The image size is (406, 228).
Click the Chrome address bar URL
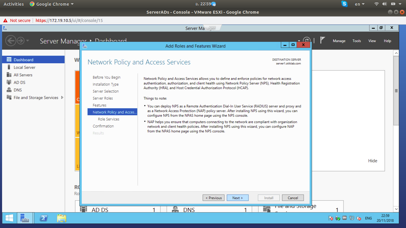69,20
